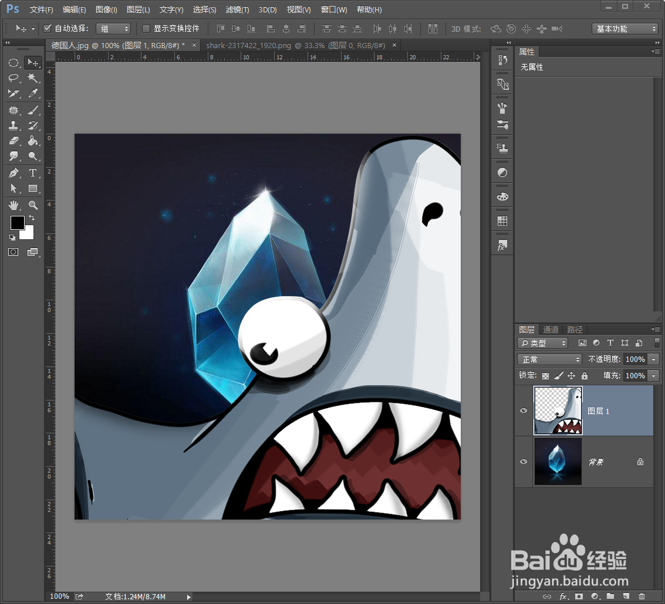Select the Dodge tool
665x604 pixels.
click(33, 156)
